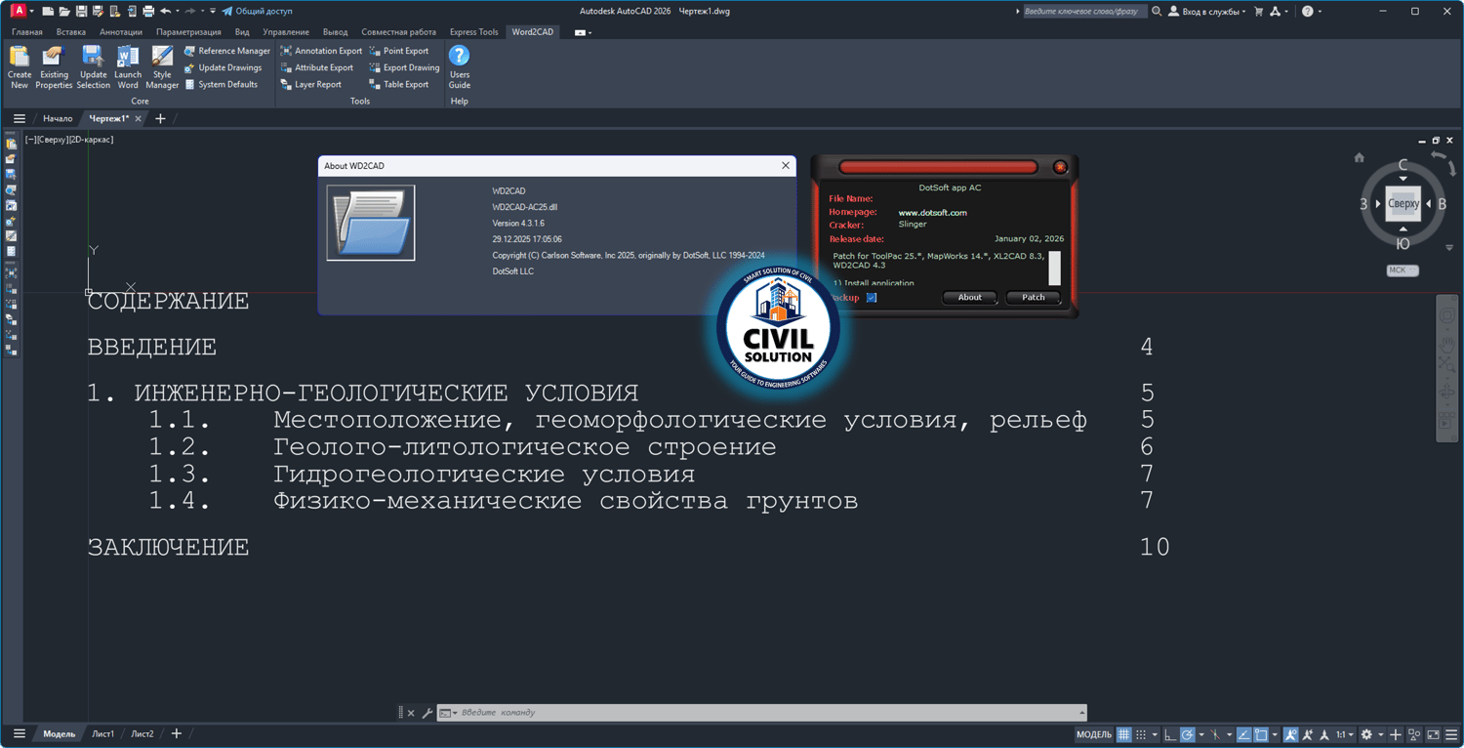Click the search magnifier icon in title bar
The width and height of the screenshot is (1464, 748).
(1157, 11)
